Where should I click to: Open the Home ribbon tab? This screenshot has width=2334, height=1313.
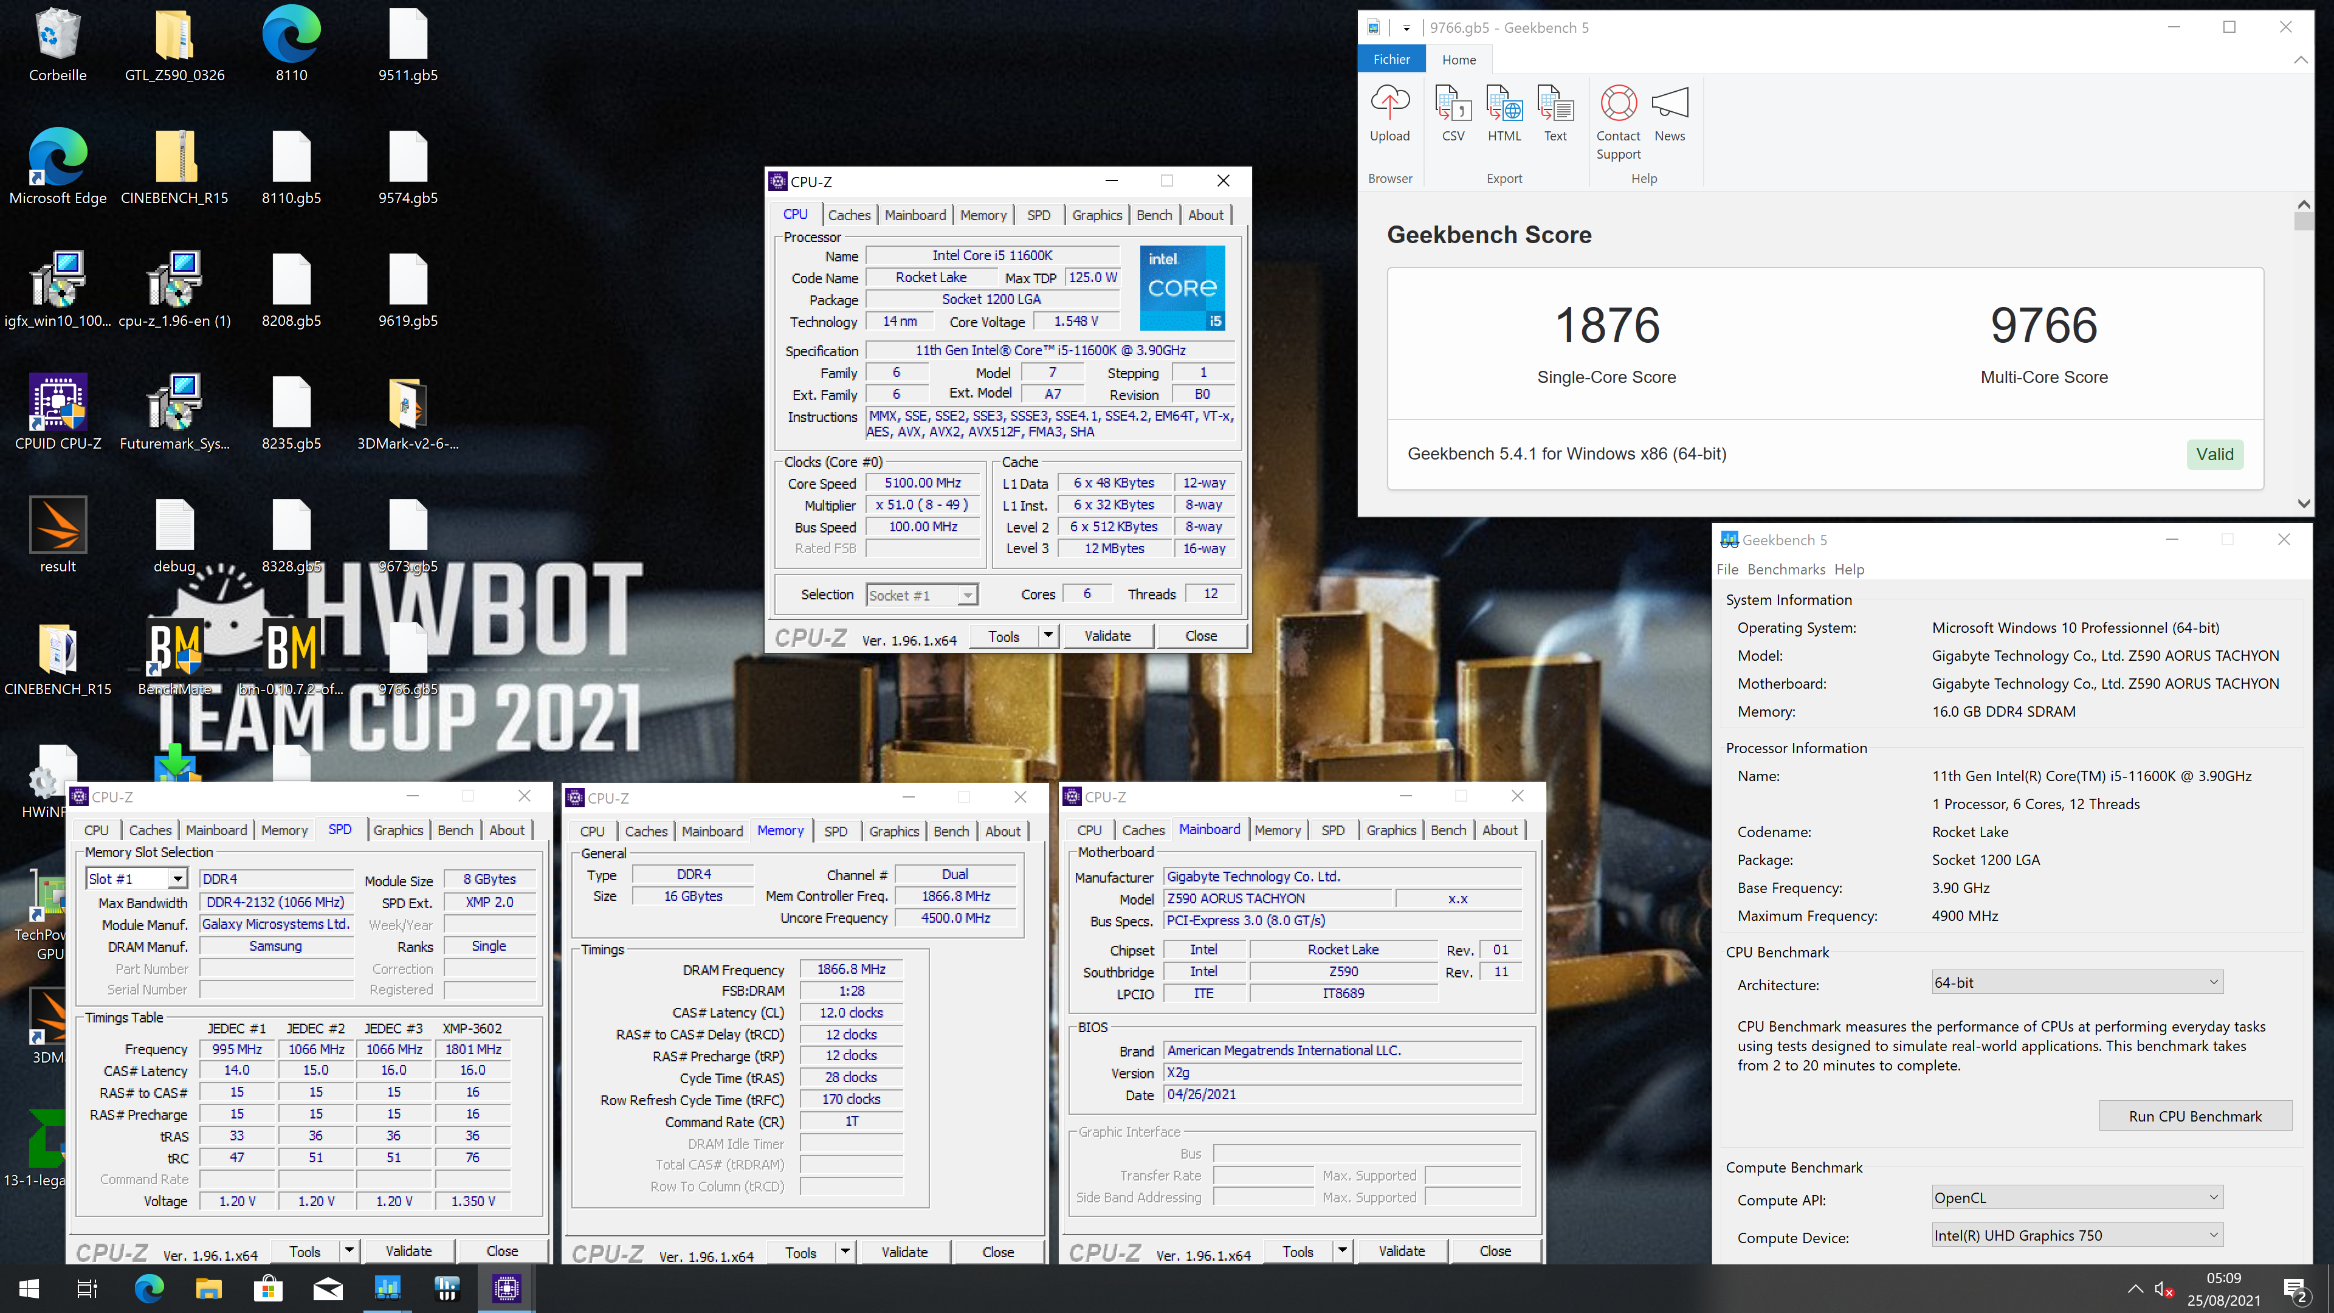click(x=1459, y=60)
